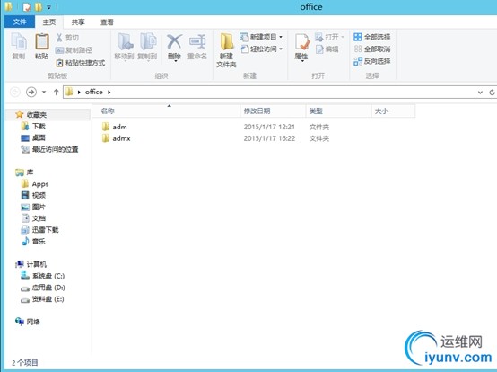
Task: Click the quick access New folder icon in title bar
Action: [x=39, y=7]
